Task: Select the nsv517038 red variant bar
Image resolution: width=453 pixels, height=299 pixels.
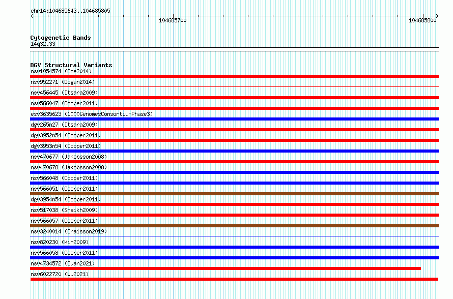Action: tap(234, 215)
